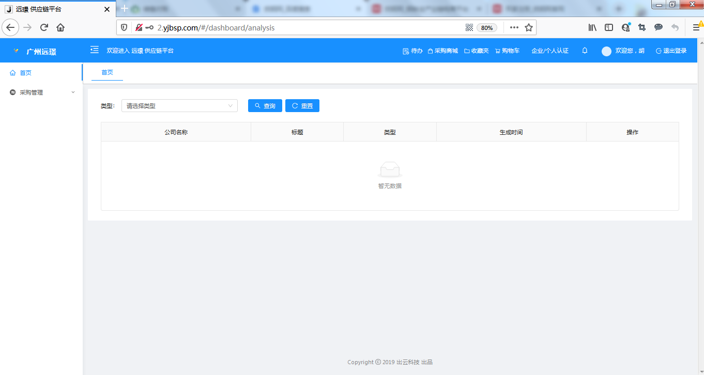The width and height of the screenshot is (704, 375).
Task: Expand the 采购管理 sidebar menu
Action: click(x=41, y=92)
